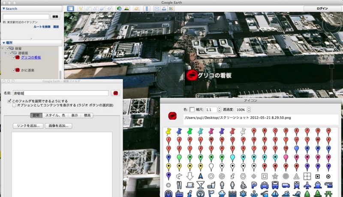Switch to the 表示 tab
The width and height of the screenshot is (343, 197).
point(74,115)
